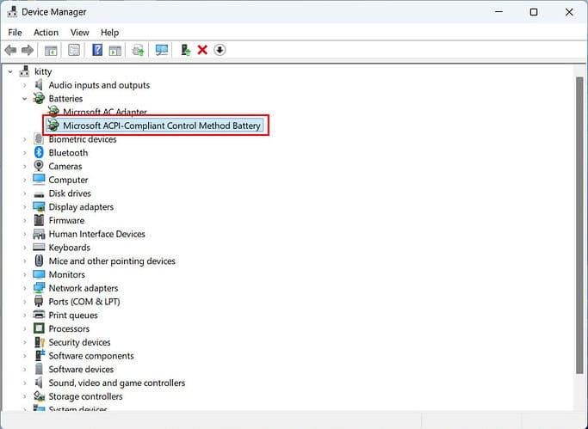Open the File menu
This screenshot has width=588, height=429.
tap(15, 33)
